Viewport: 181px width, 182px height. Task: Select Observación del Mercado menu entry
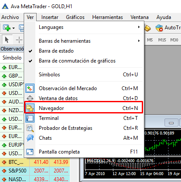click(84, 88)
